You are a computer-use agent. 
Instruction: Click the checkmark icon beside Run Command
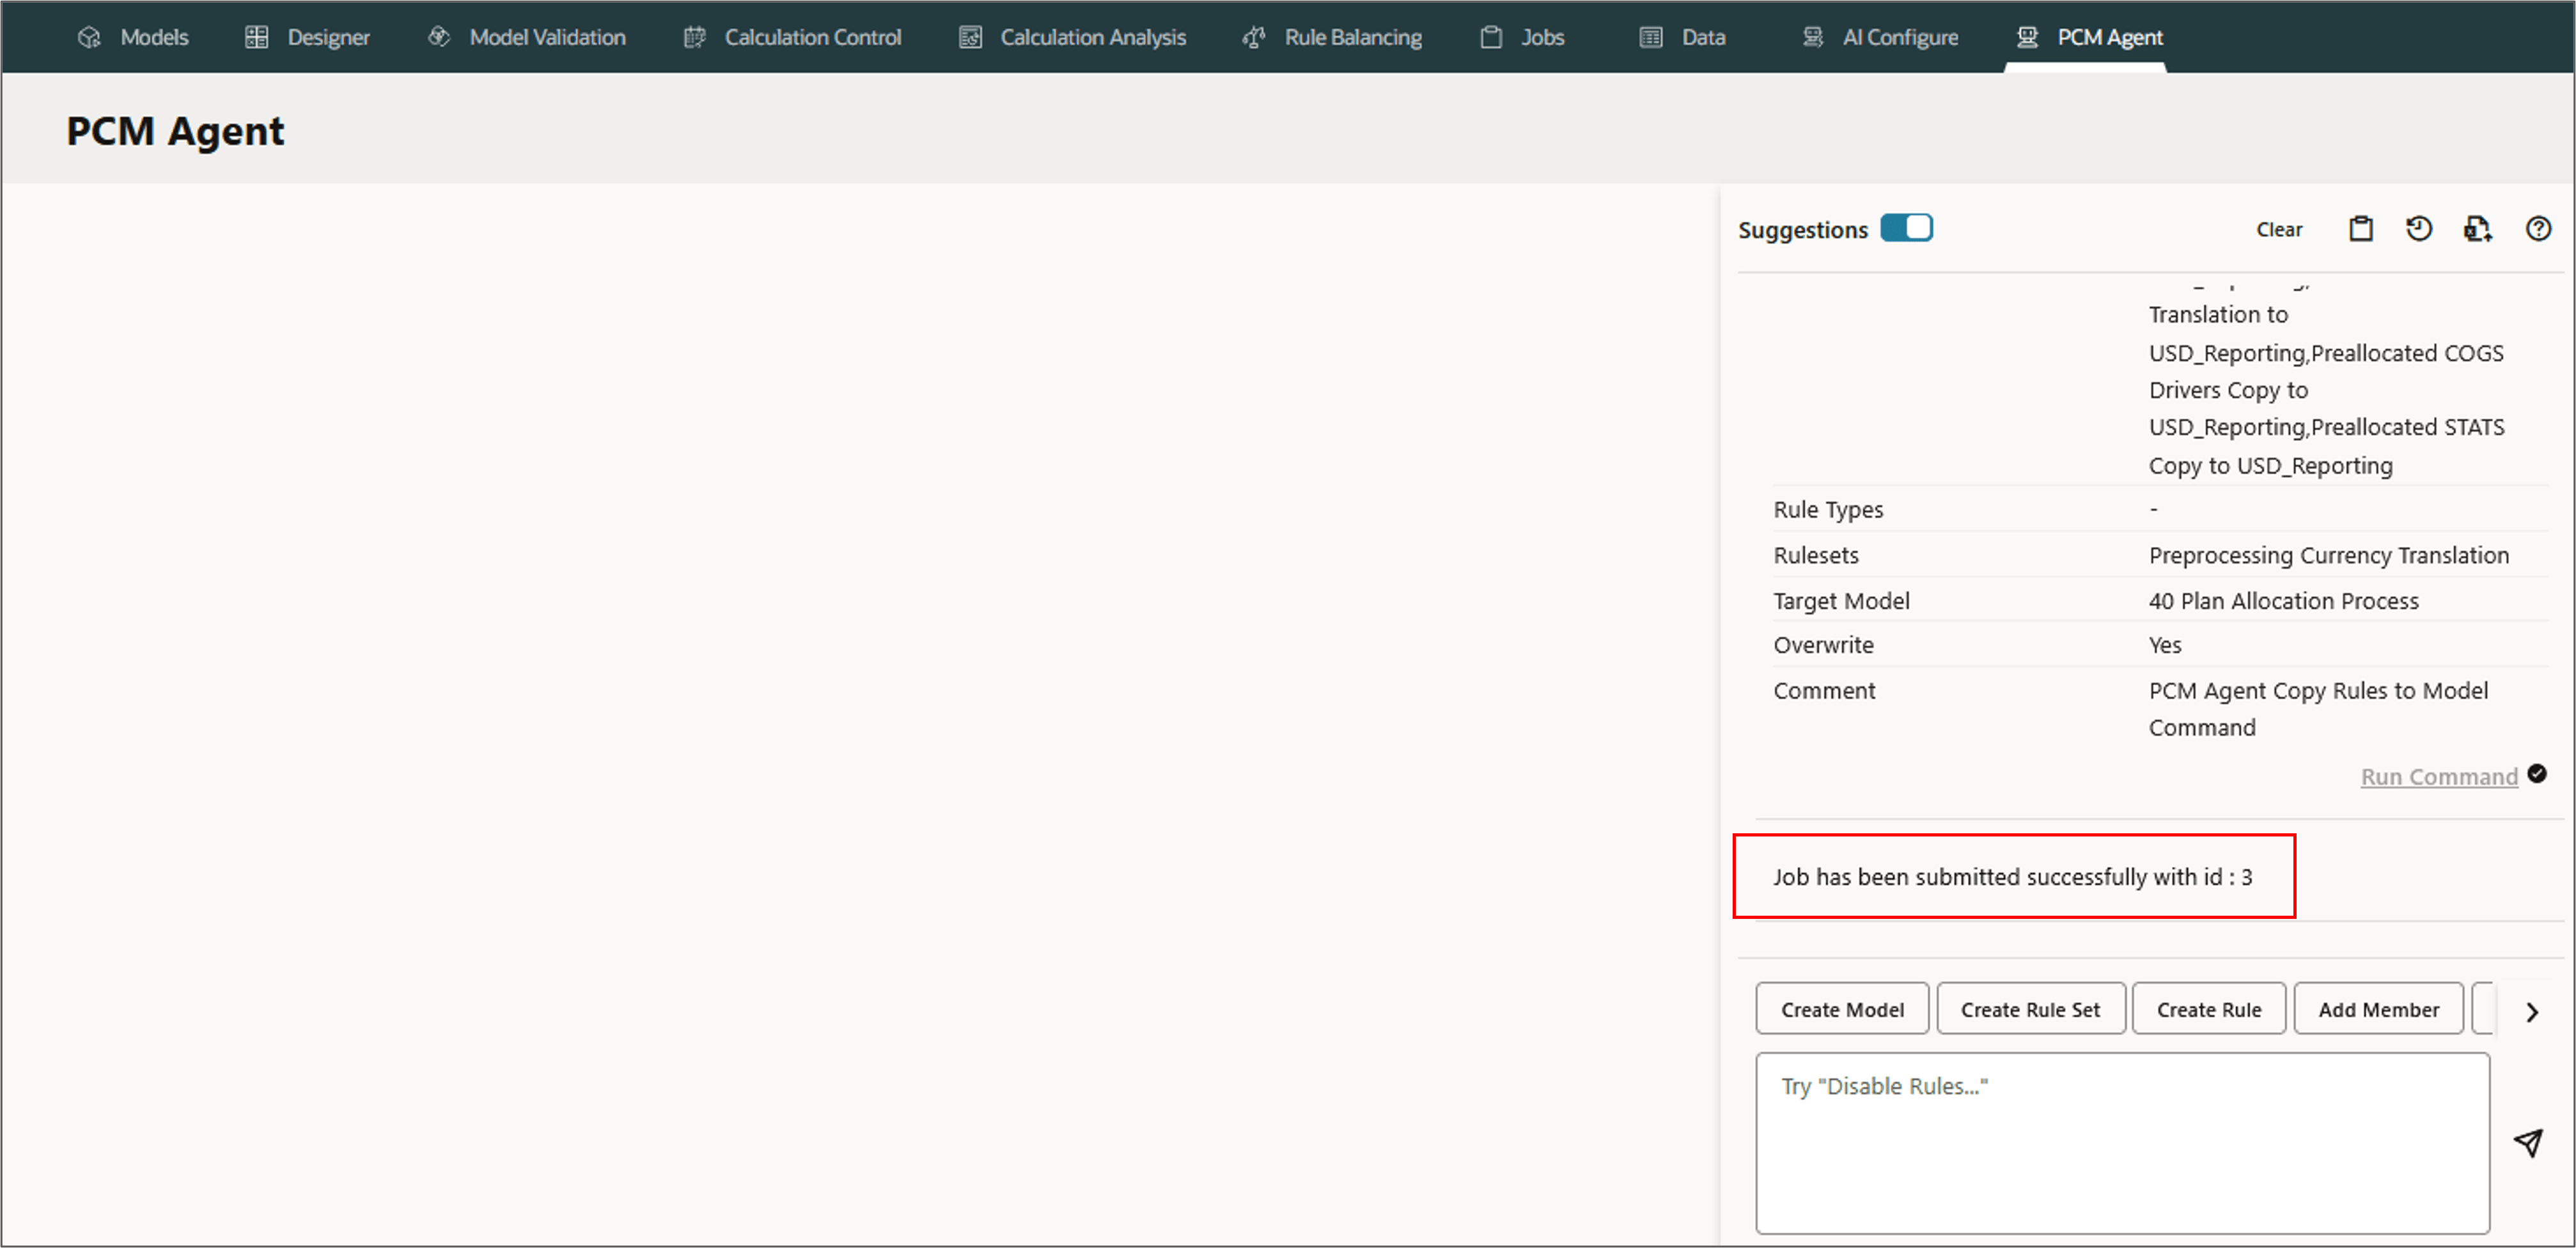click(x=2537, y=774)
